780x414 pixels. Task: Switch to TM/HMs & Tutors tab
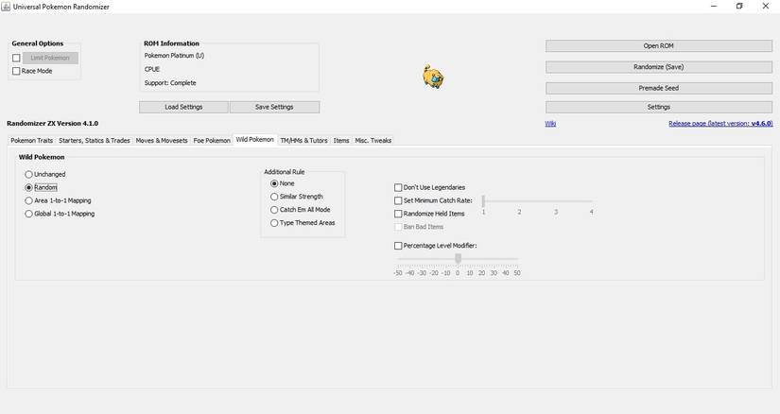tap(303, 140)
